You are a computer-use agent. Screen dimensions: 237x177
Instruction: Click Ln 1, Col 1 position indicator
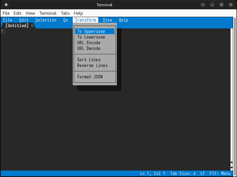pyautogui.click(x=152, y=173)
